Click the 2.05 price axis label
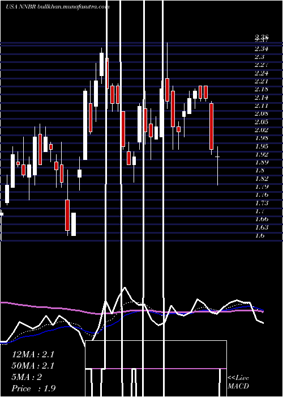 click(261, 122)
